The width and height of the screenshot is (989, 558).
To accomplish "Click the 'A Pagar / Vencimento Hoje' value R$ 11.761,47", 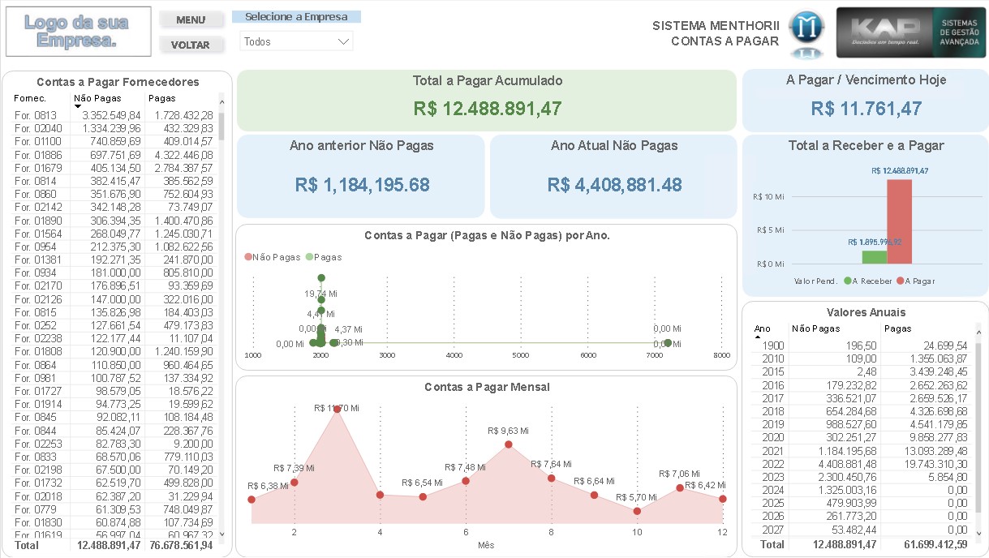I will pyautogui.click(x=866, y=108).
